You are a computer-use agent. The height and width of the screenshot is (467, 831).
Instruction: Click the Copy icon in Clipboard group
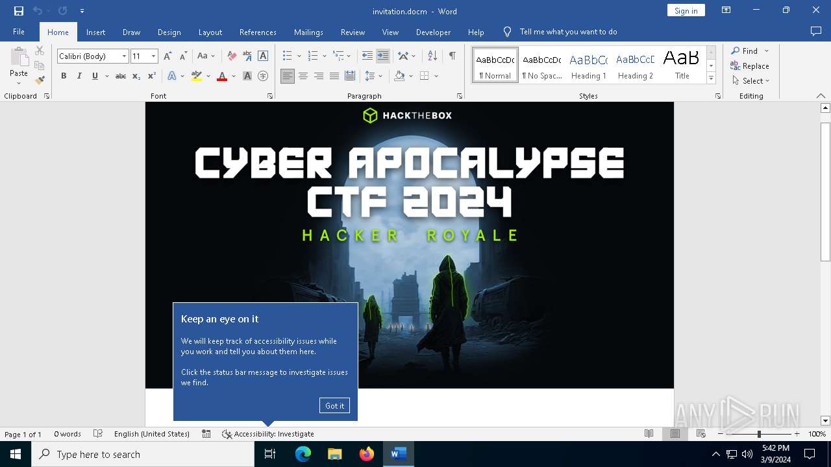[40, 66]
